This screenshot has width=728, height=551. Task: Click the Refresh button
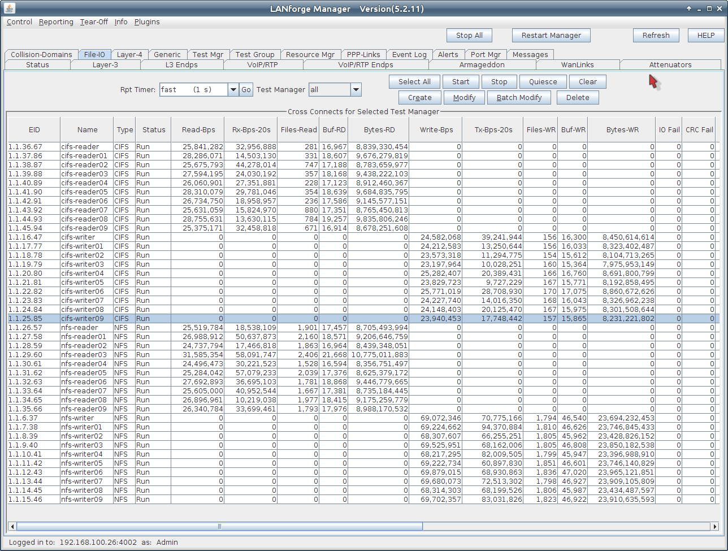click(656, 35)
